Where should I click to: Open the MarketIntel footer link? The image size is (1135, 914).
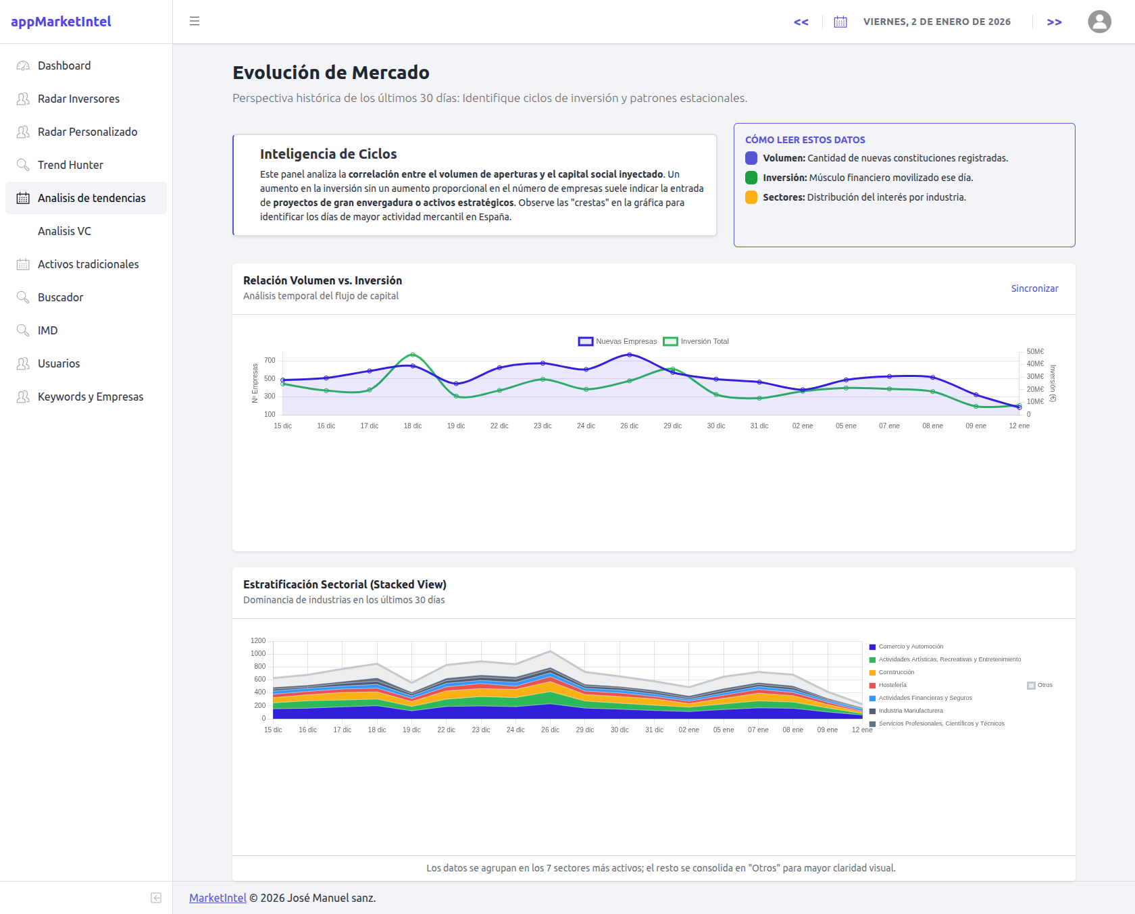[218, 898]
